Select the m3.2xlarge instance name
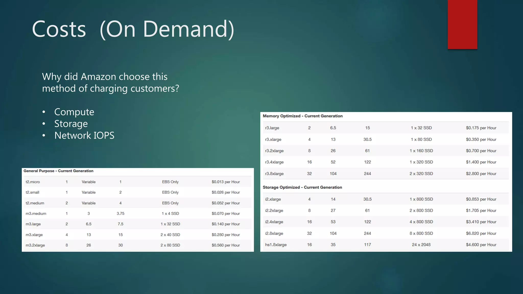Viewport: 523px width, 294px height. [x=35, y=245]
